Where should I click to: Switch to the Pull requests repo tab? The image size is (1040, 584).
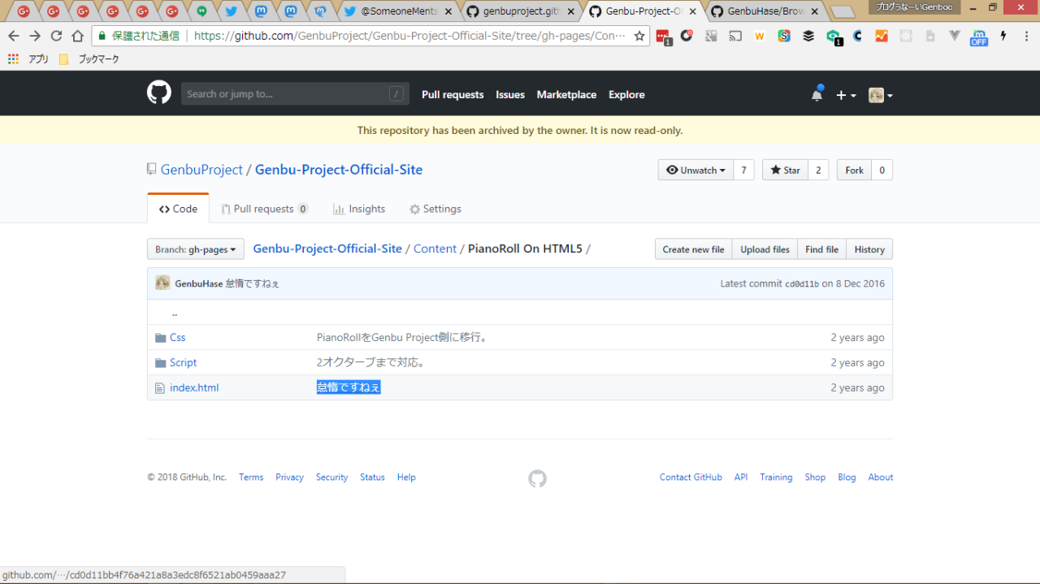(x=264, y=209)
